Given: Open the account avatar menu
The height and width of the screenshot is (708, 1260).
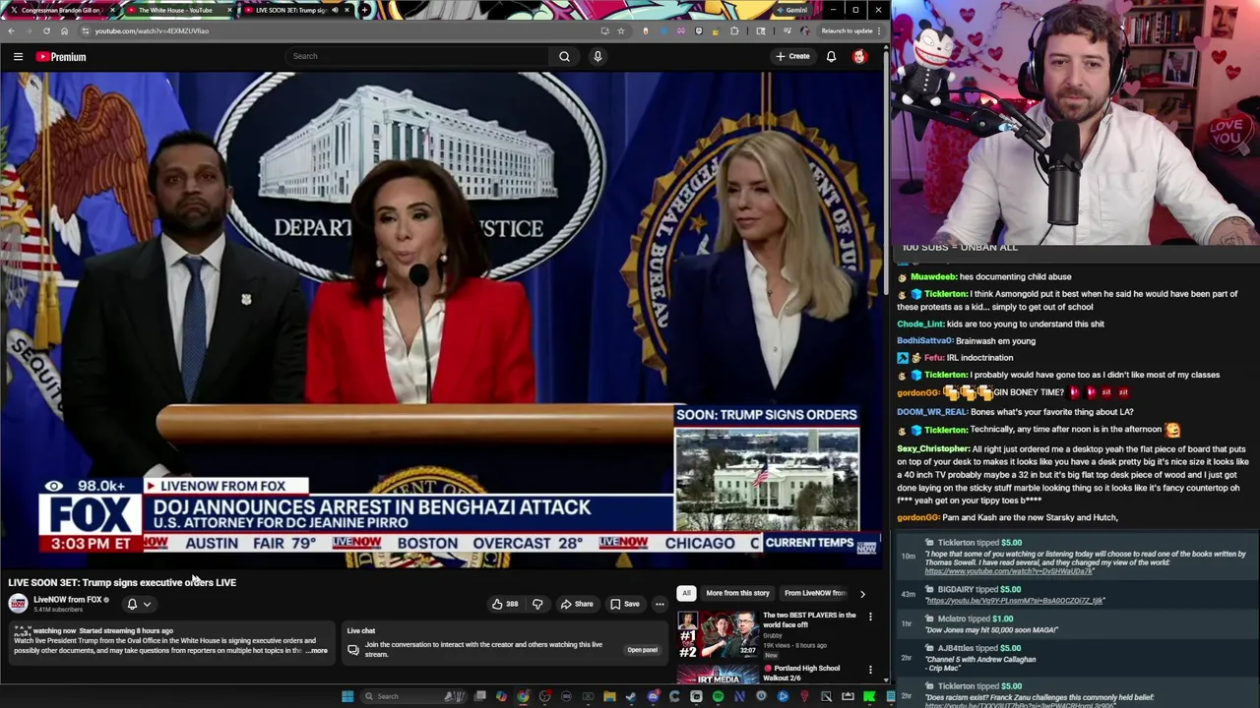Looking at the screenshot, I should click(x=859, y=57).
